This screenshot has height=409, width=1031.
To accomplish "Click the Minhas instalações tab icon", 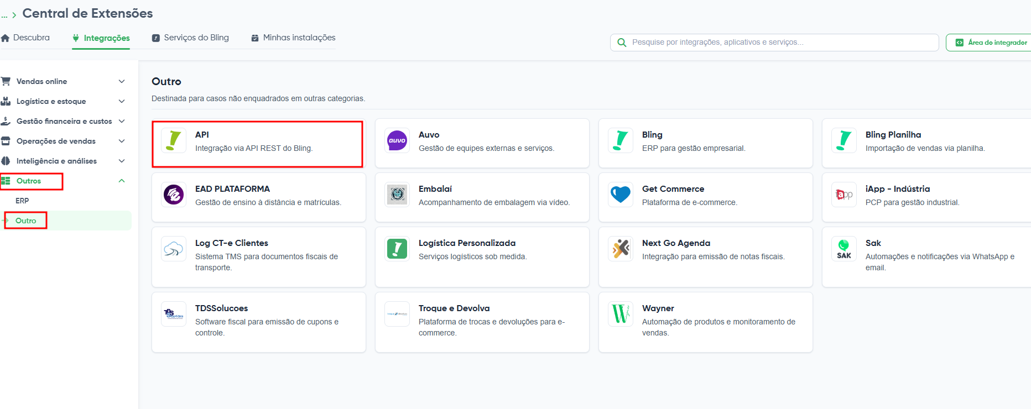I will [255, 38].
